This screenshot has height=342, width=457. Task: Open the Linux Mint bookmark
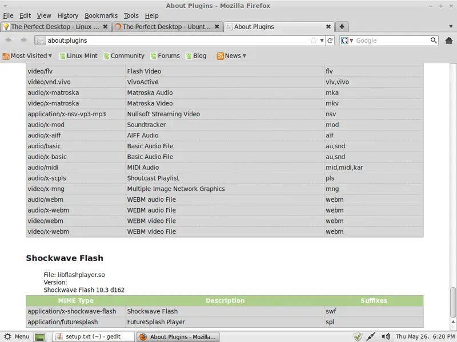[78, 56]
